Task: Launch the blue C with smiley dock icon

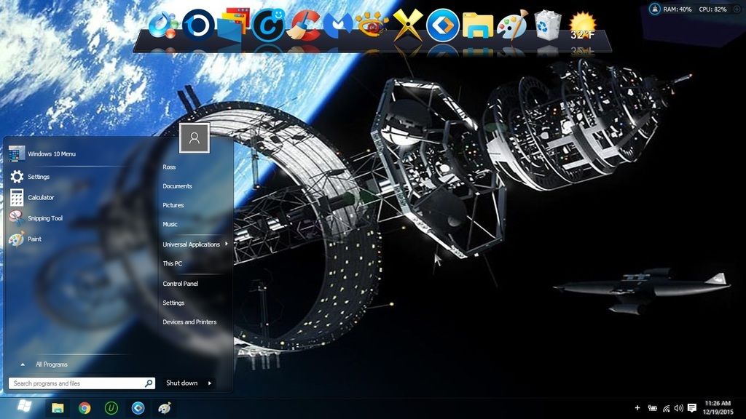Action: (268, 25)
